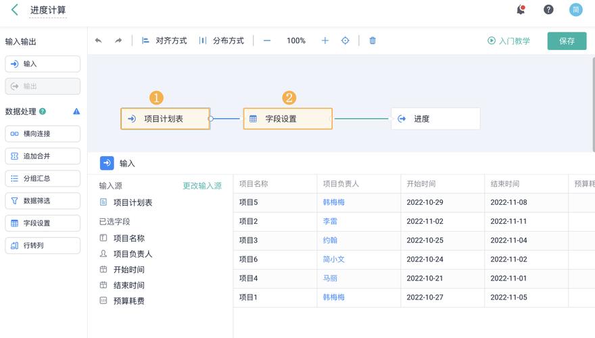Select the 项目负责人 selected field

coord(126,254)
